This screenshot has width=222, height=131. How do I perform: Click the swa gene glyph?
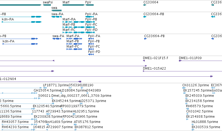click(x=56, y=10)
